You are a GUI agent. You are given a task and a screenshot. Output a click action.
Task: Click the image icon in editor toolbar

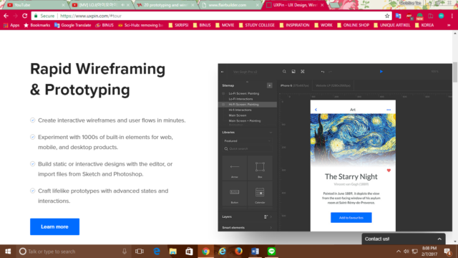tap(293, 72)
